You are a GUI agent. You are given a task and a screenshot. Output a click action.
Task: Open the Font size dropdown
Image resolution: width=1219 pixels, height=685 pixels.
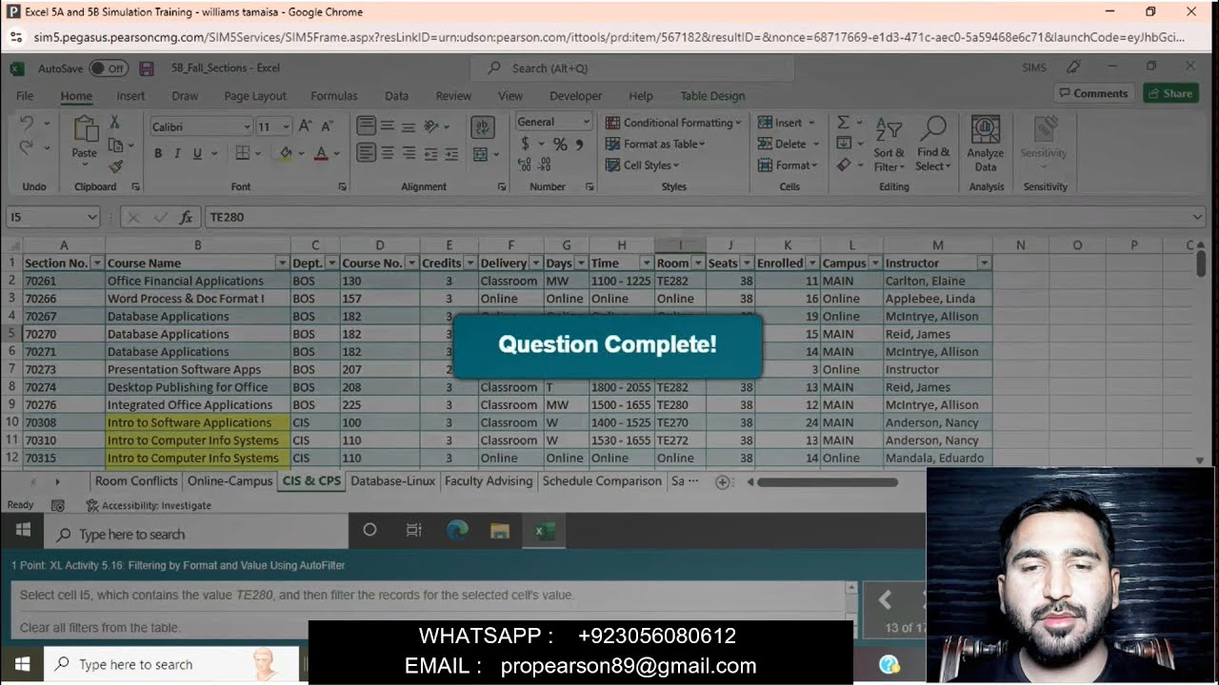(x=286, y=127)
